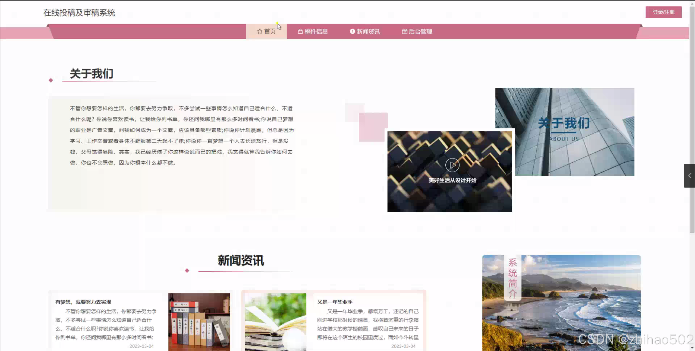Click the bookshelf news thumbnail
695x351 pixels.
click(x=199, y=322)
